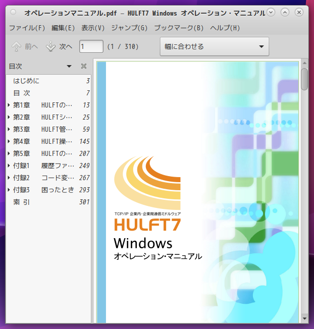Expand the 付録1 appendix entry
The width and height of the screenshot is (314, 329).
9,166
